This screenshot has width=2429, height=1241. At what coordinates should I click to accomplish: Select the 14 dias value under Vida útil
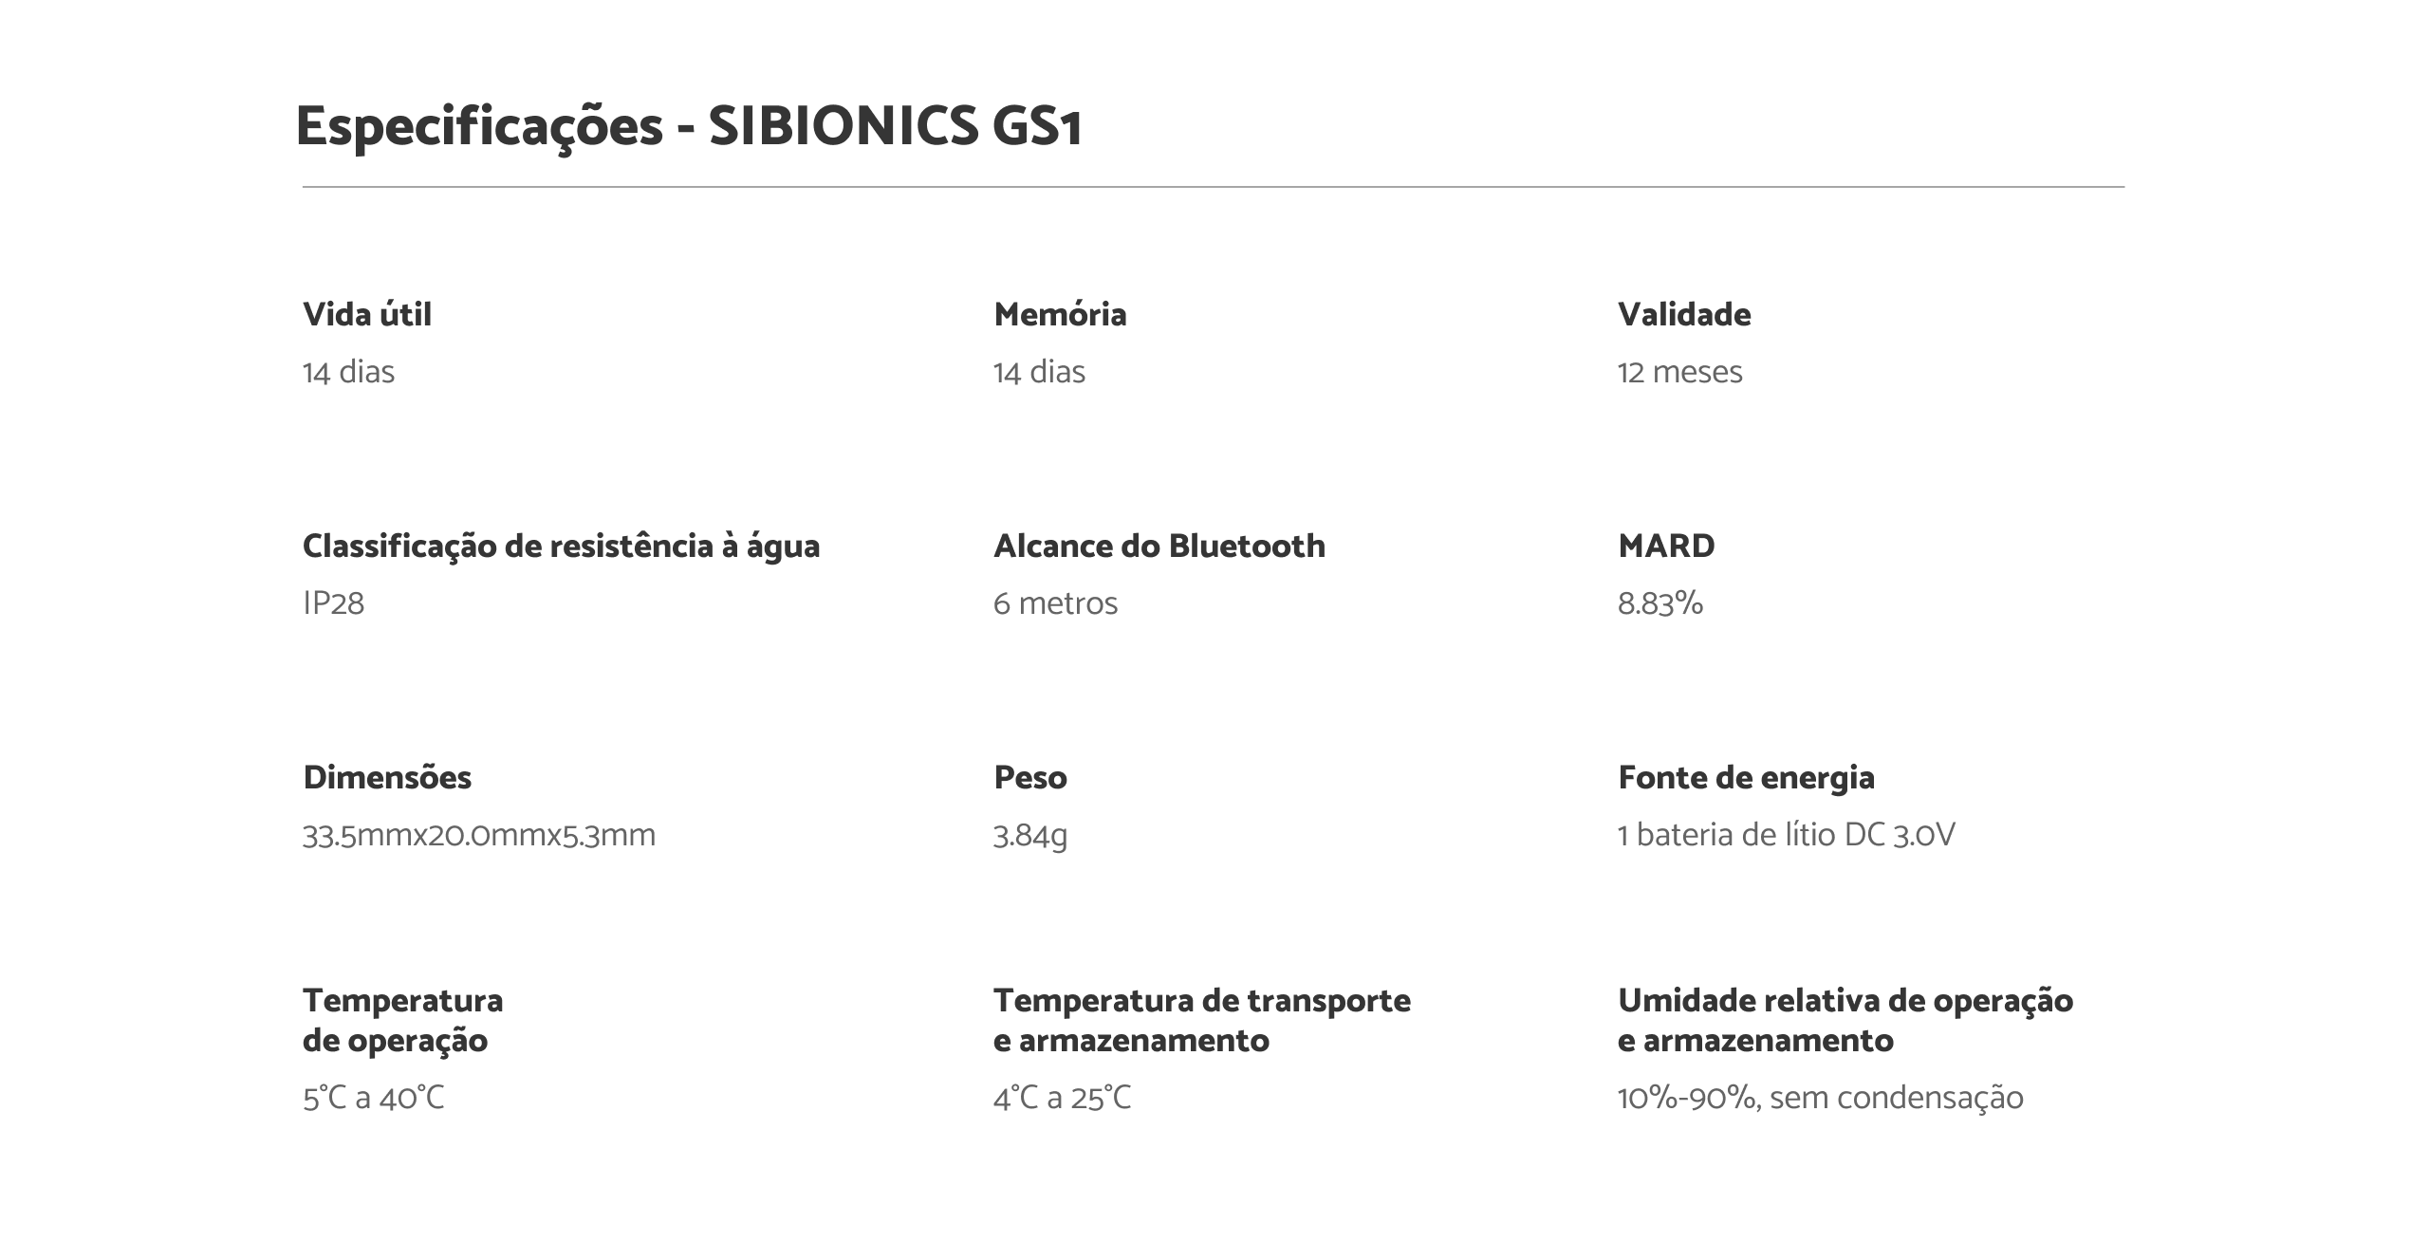pos(348,372)
